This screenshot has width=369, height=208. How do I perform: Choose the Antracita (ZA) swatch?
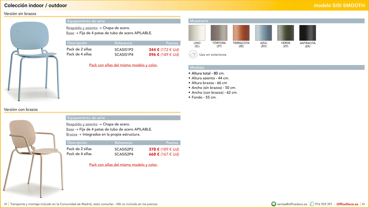pos(308,33)
